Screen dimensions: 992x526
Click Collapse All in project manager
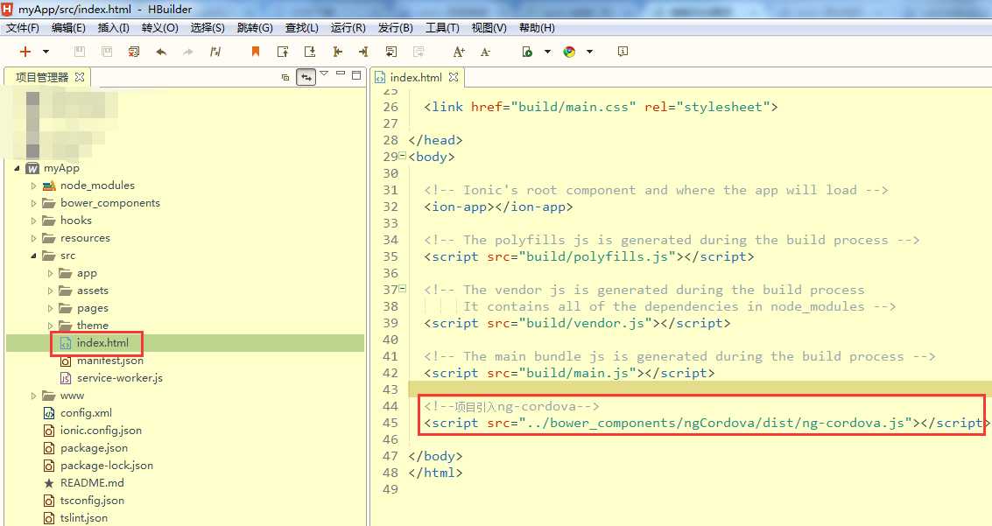pyautogui.click(x=285, y=77)
